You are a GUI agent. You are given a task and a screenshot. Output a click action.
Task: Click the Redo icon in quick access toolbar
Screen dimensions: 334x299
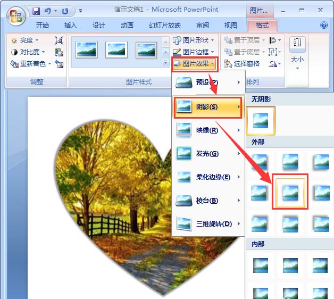click(65, 11)
